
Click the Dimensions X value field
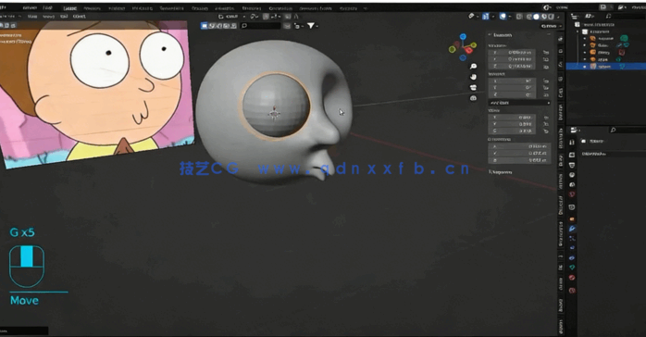(519, 146)
